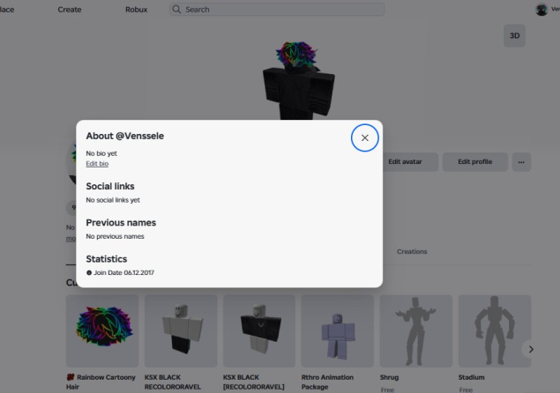The height and width of the screenshot is (393, 560).
Task: Close the About @Venssele dialog
Action: point(364,137)
